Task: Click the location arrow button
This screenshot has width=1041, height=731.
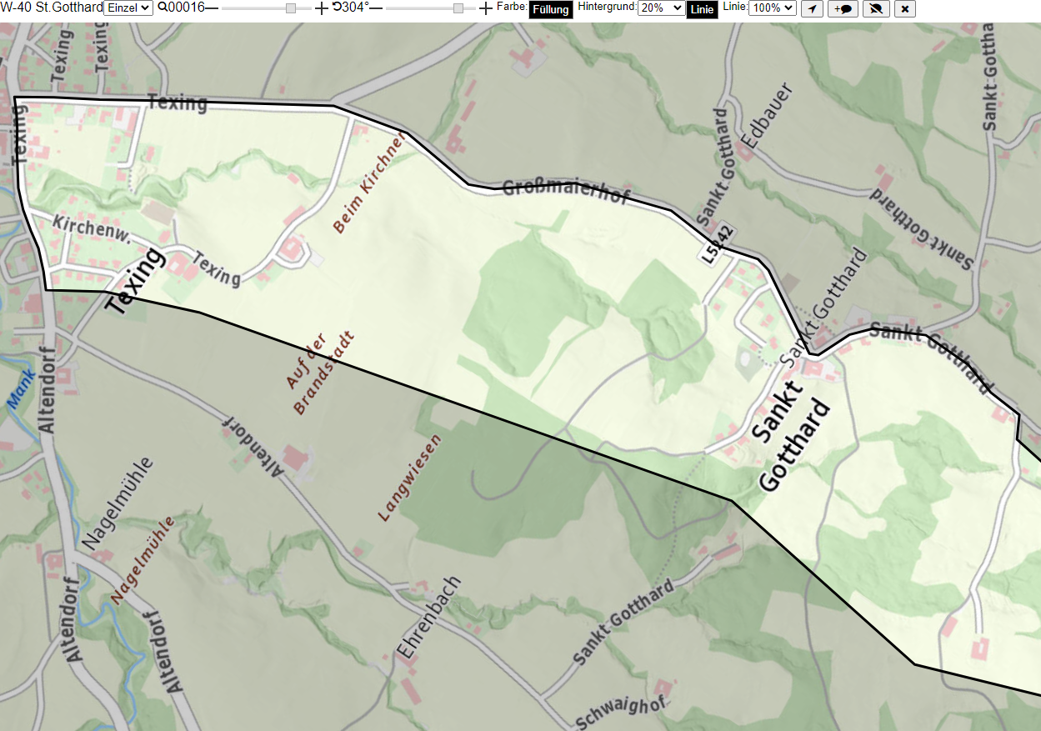Action: point(813,8)
